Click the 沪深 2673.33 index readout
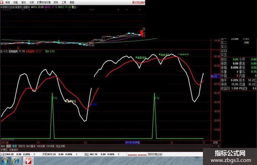 click(49, 154)
